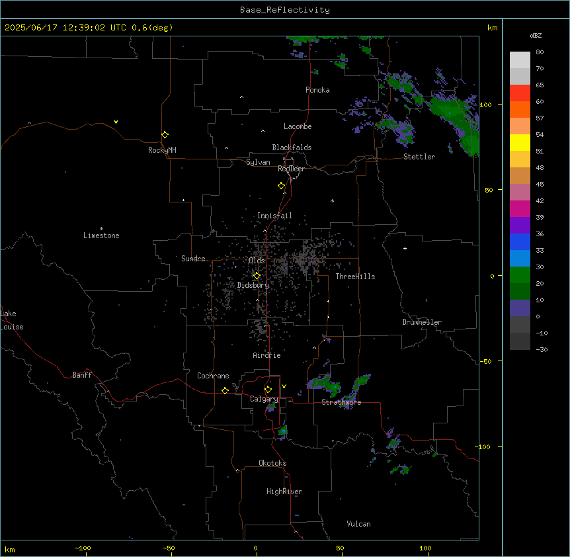The width and height of the screenshot is (570, 557).
Task: Click the yellow v marker east of Calgary
Action: [x=284, y=386]
